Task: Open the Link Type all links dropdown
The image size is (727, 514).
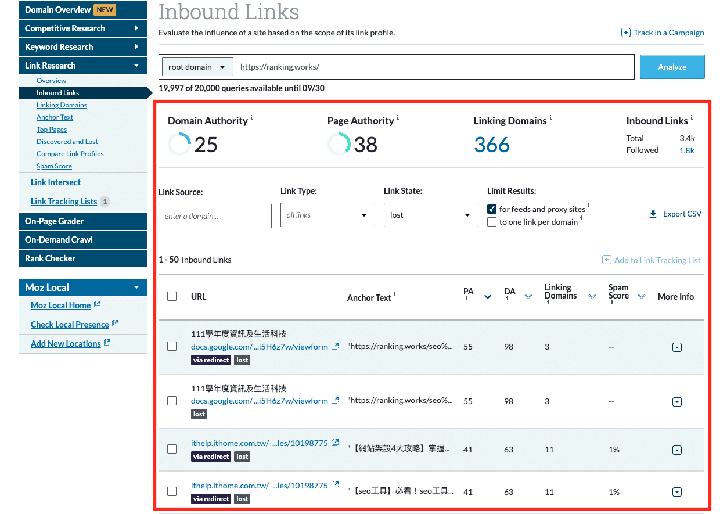Action: click(327, 215)
